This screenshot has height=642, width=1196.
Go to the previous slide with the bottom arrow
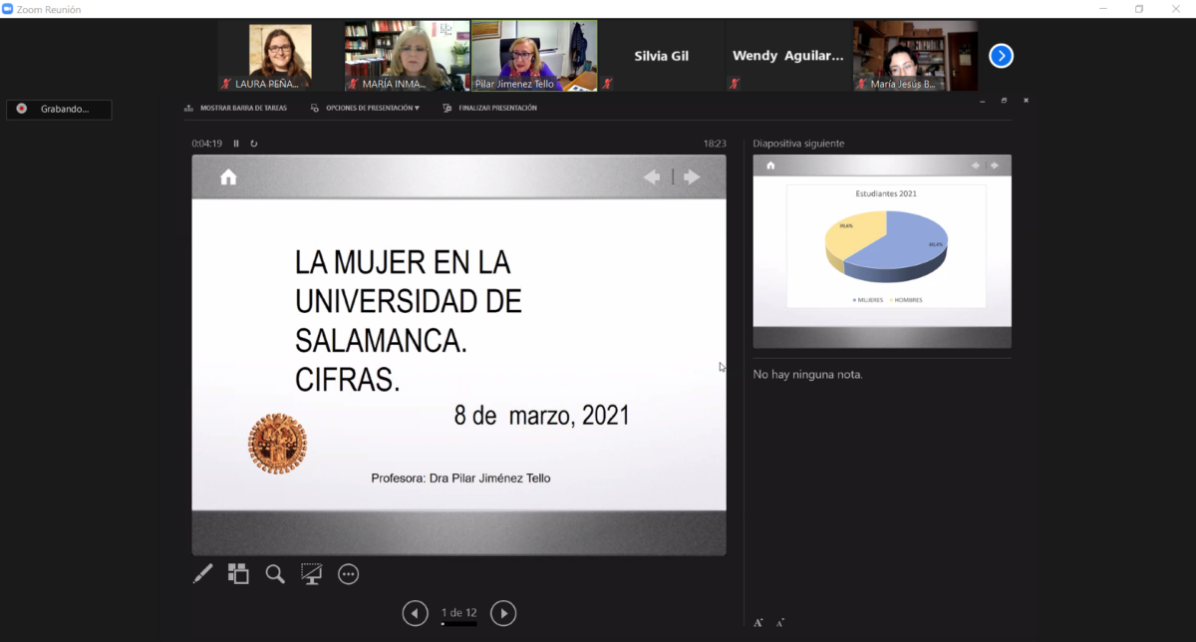(x=415, y=613)
